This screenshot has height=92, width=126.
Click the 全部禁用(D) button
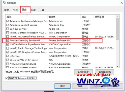click(105, 72)
